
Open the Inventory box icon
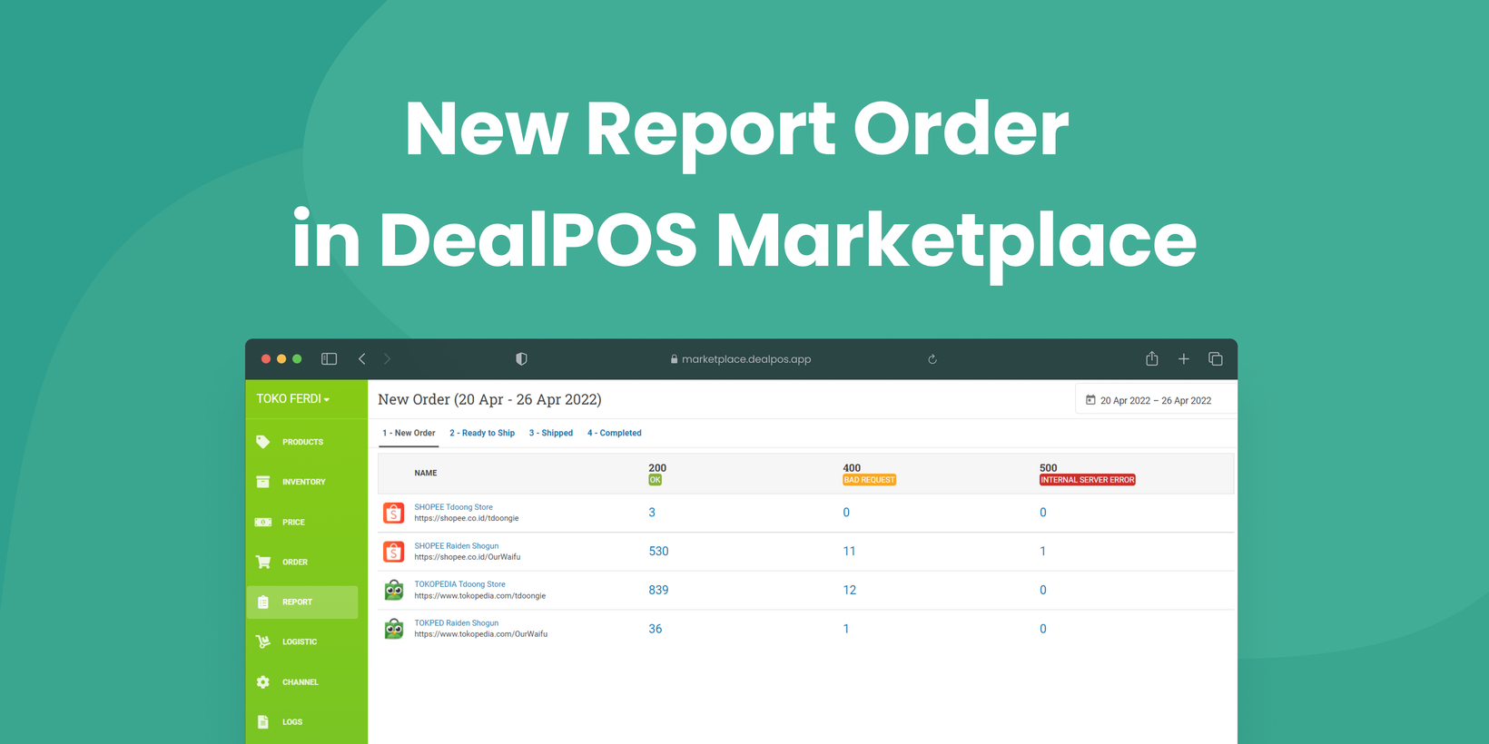(263, 482)
